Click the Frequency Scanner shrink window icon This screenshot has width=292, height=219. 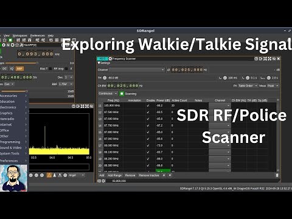[x=265, y=58]
